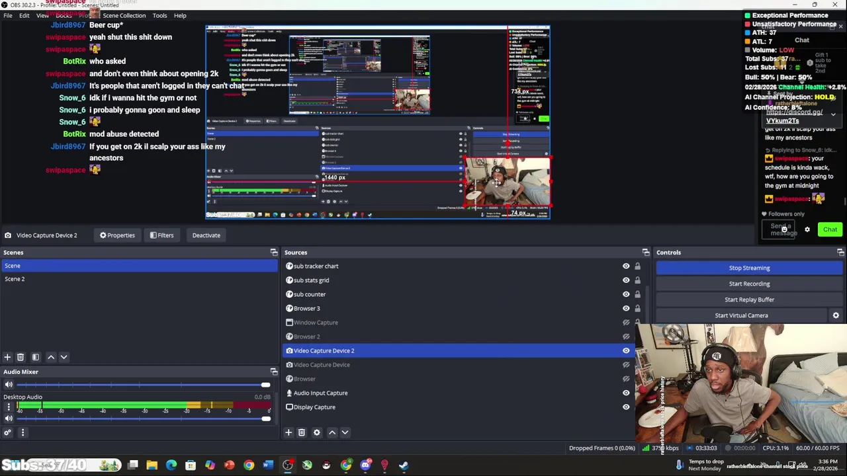Viewport: 847px width, 476px height.
Task: Click Start Virtual Camera button
Action: [x=741, y=315]
